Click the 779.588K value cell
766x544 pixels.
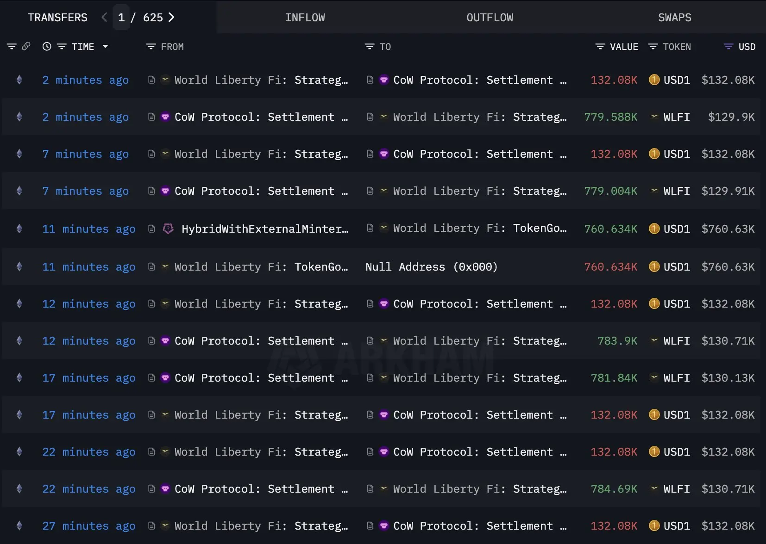[x=611, y=117]
